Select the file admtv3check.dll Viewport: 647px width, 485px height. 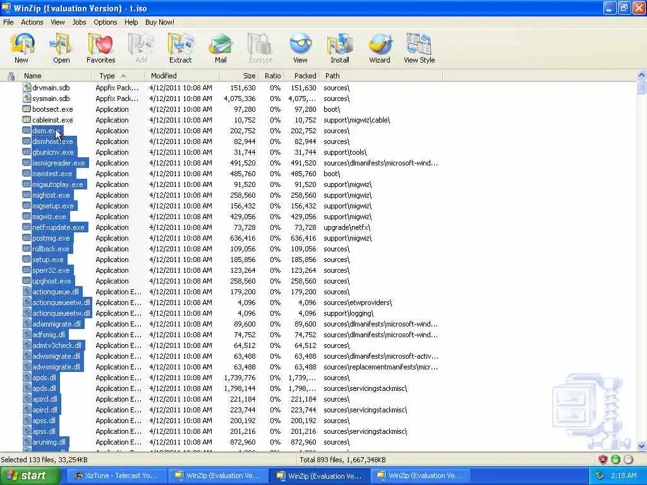pyautogui.click(x=57, y=345)
